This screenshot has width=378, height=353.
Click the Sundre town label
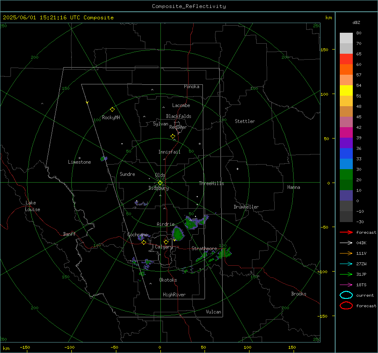(x=127, y=174)
